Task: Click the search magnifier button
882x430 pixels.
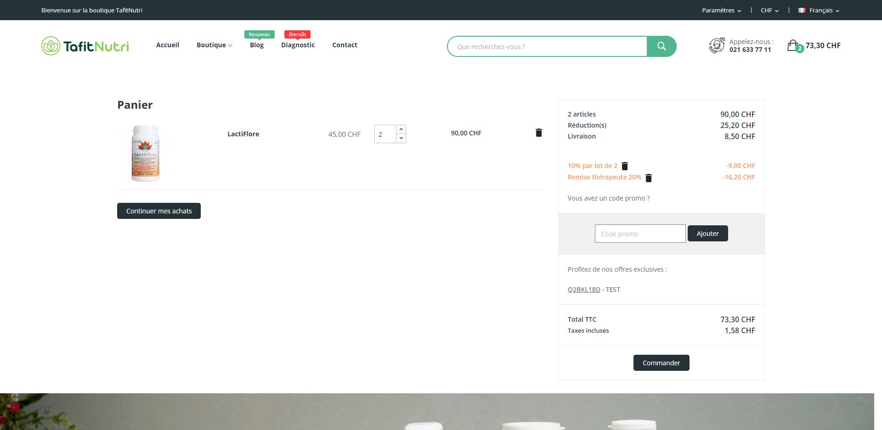Action: [661, 46]
